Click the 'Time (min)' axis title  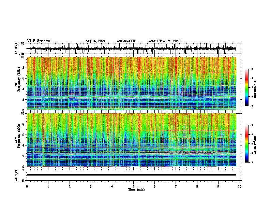click(x=136, y=190)
